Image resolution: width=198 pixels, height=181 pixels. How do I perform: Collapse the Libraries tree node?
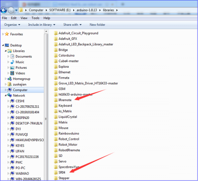point(6,51)
